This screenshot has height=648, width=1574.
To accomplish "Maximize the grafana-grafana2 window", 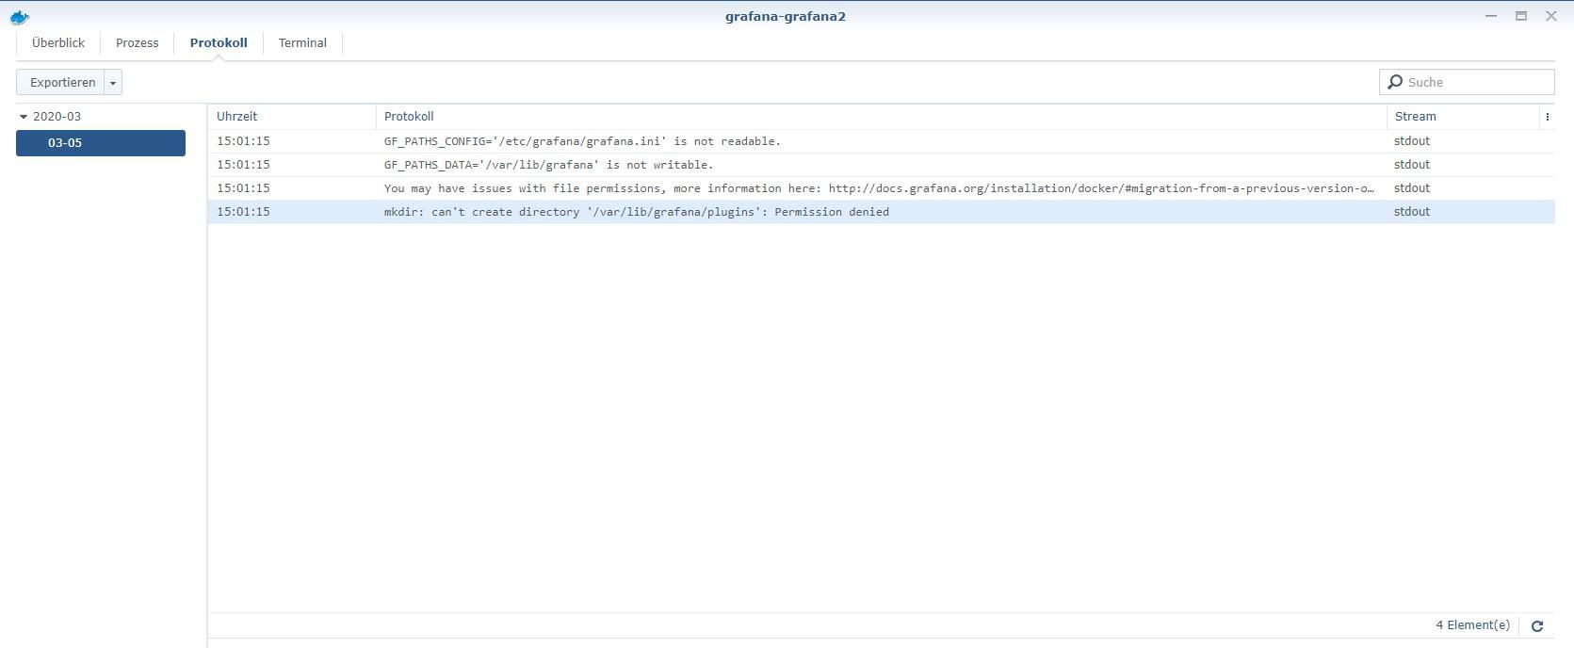I will [x=1520, y=16].
